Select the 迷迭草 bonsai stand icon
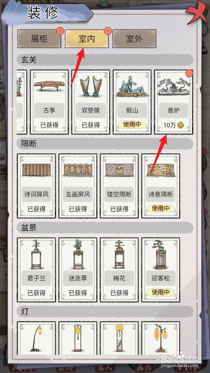Viewport: 210px width, 373px height. click(x=78, y=254)
